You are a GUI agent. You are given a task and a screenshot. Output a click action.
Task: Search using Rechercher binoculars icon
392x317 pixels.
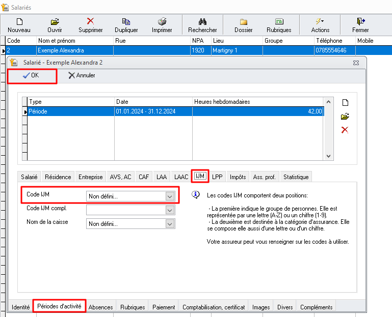(x=202, y=22)
